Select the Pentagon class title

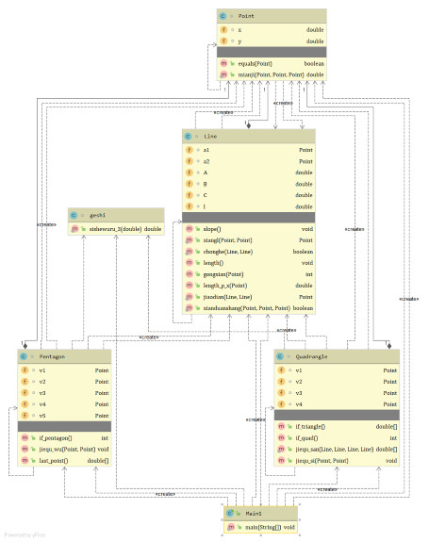pos(52,356)
